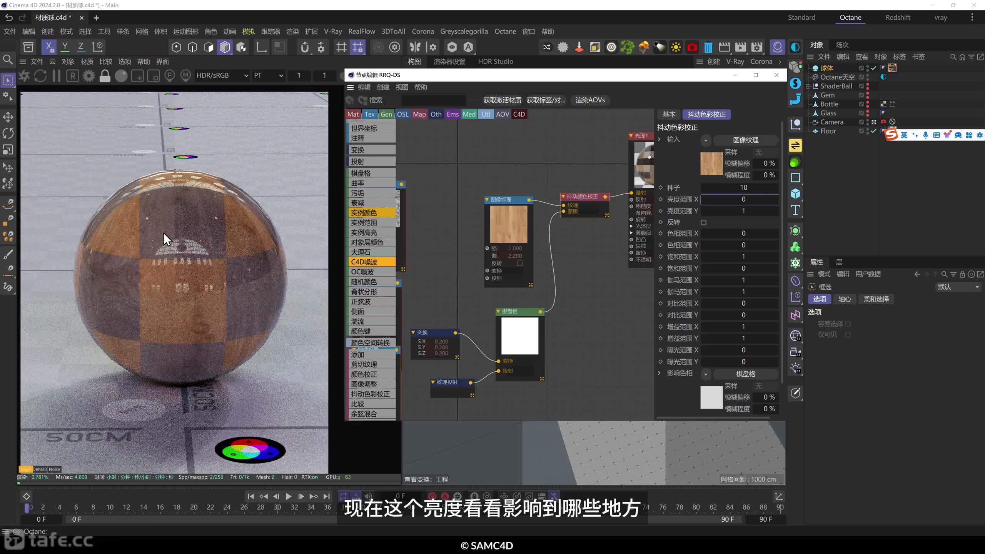Screen dimensions: 985x554
Task: Open the PT render kernel dropdown
Action: point(268,75)
